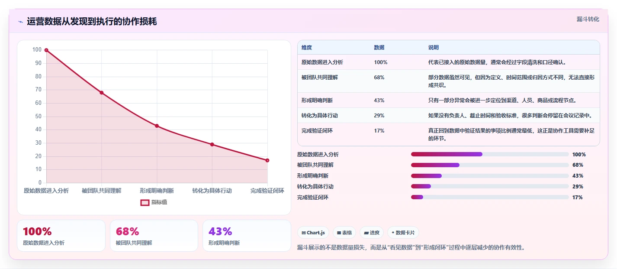Viewport: 617px width, 269px height.
Task: Click the table description starting 部分数据虽然可见
Action: point(511,81)
